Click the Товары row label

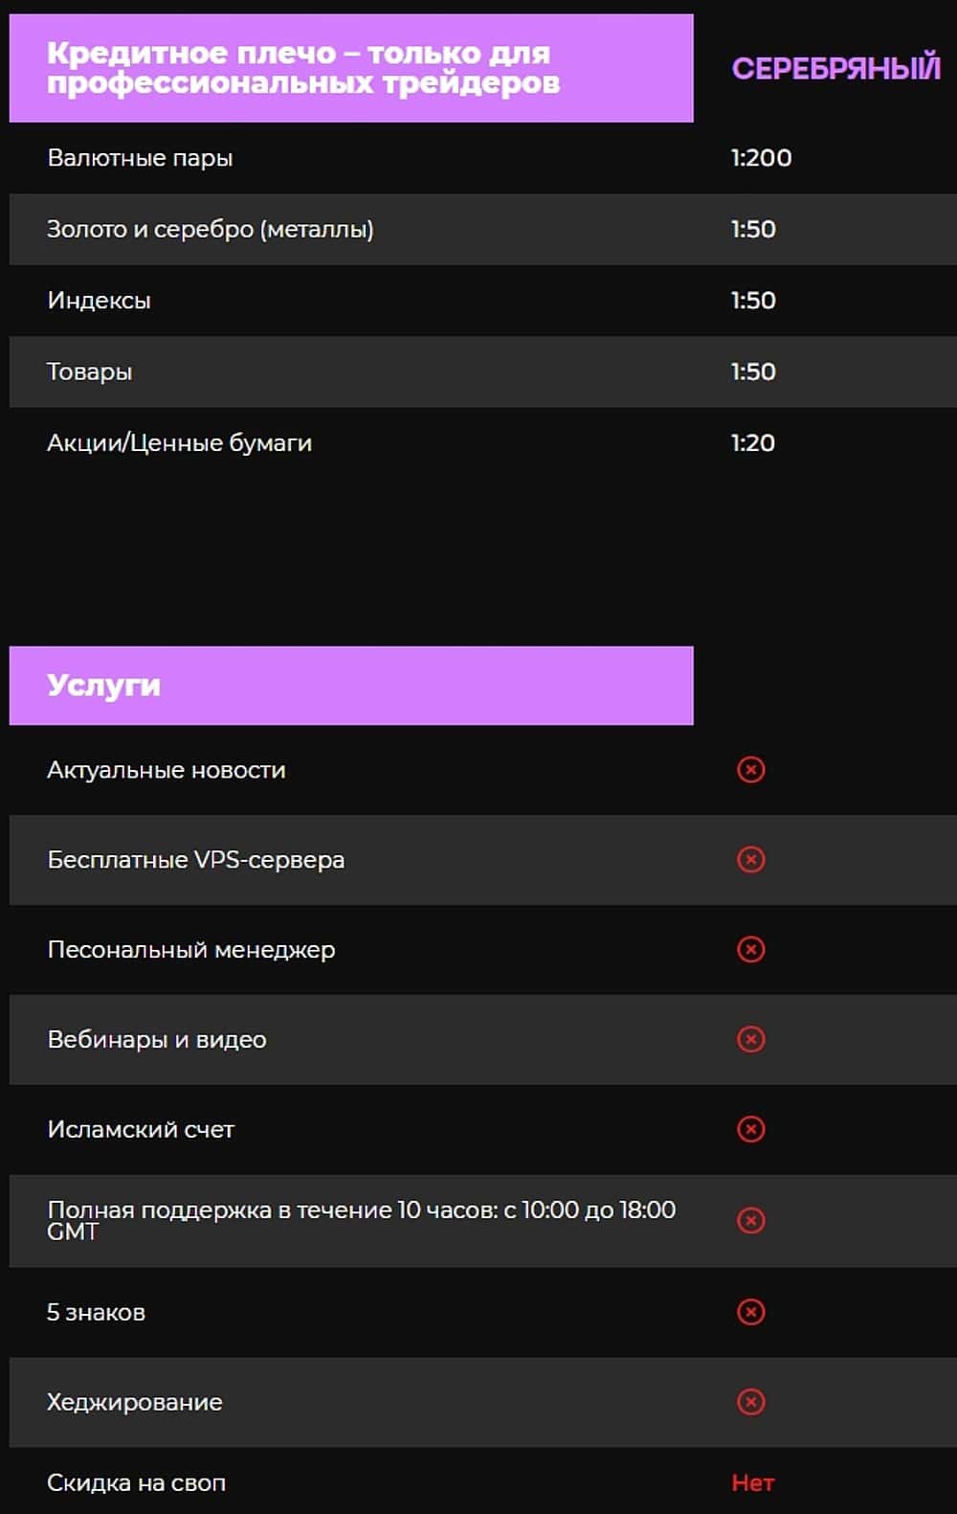(89, 372)
